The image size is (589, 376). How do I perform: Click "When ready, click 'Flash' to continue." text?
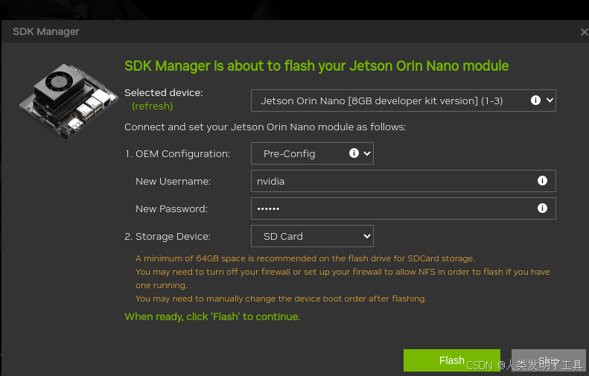[212, 316]
